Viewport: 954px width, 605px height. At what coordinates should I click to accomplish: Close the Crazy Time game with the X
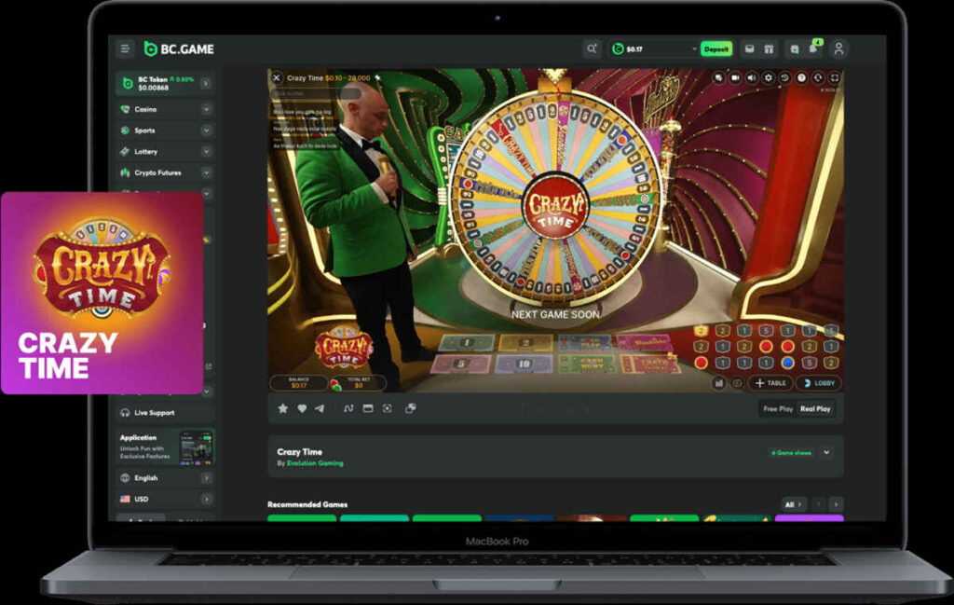tap(276, 78)
